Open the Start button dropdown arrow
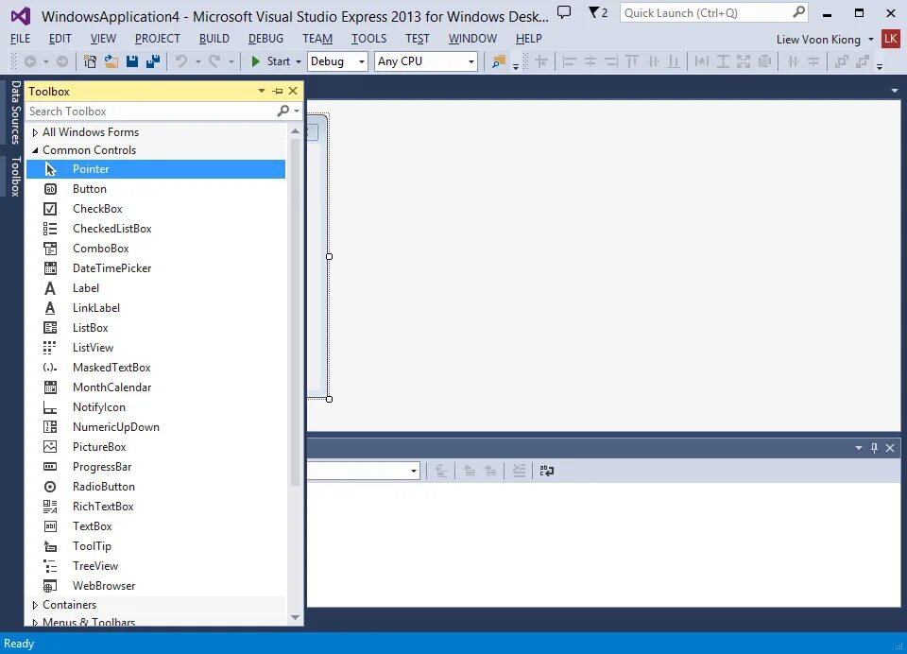Viewport: 907px width, 654px height. pos(299,61)
